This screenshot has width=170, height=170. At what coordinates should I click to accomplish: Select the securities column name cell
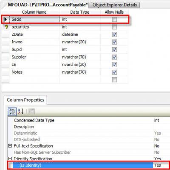(x=35, y=27)
